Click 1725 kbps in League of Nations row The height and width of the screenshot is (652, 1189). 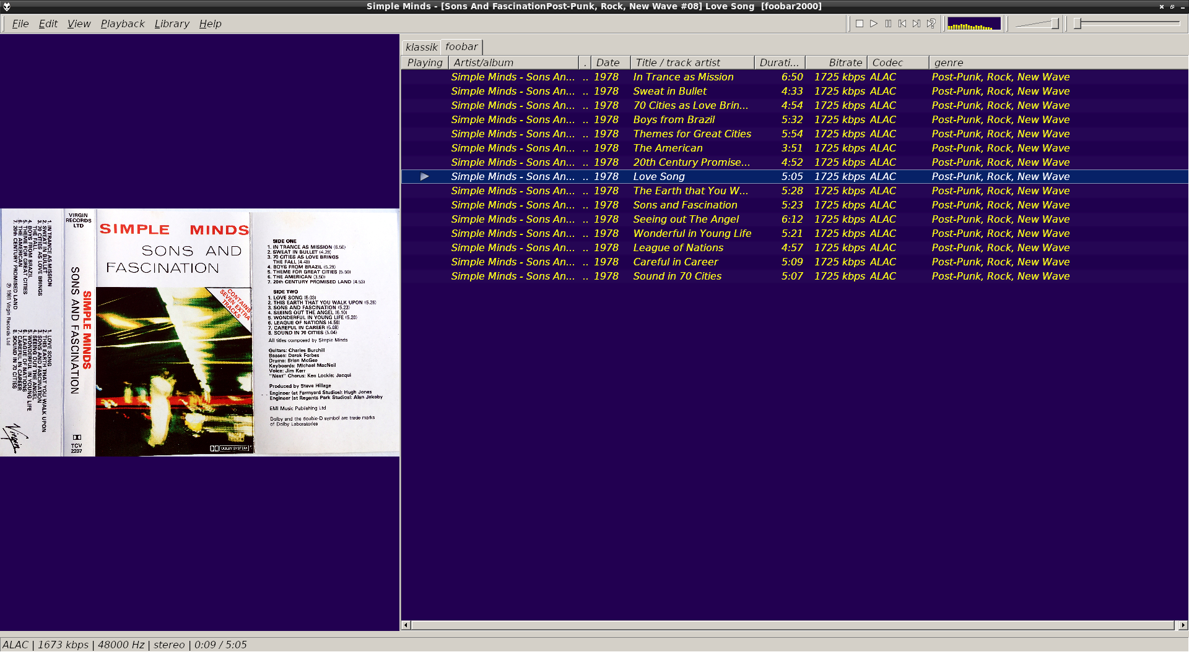(839, 248)
